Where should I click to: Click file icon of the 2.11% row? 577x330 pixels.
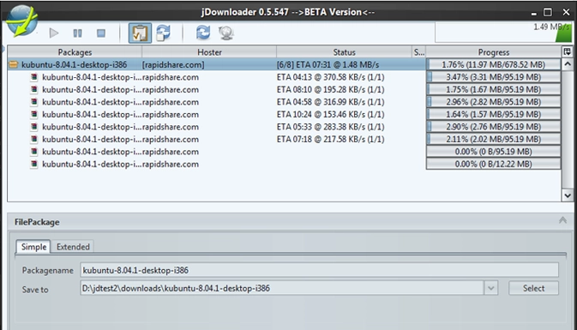click(33, 139)
